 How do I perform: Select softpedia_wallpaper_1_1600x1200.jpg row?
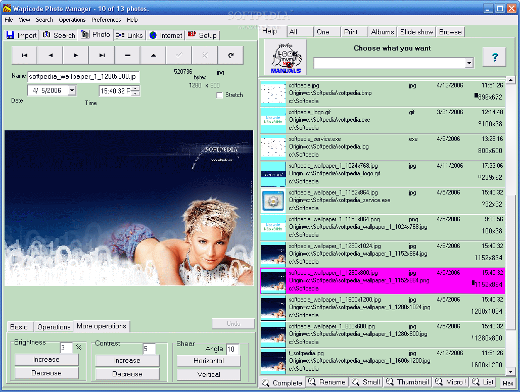tap(383, 308)
